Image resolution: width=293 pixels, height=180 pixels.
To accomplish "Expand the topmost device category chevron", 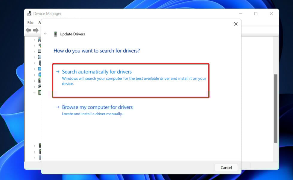I will click(34, 39).
